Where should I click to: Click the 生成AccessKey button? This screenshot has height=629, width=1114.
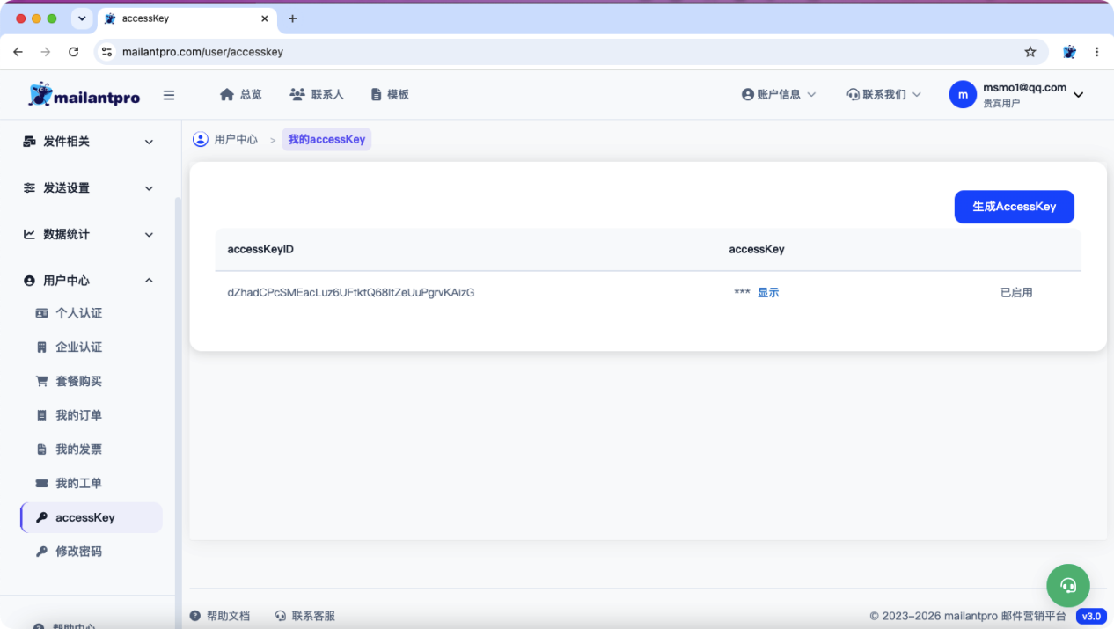point(1014,207)
